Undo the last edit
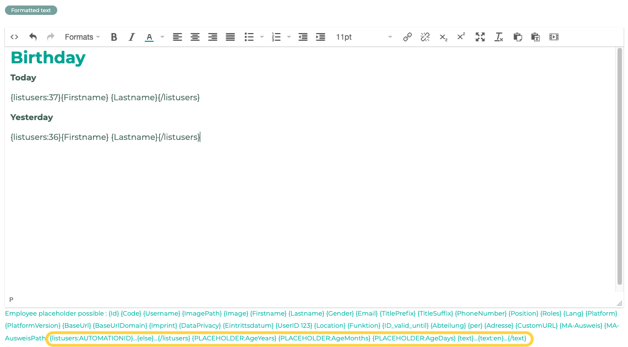This screenshot has width=628, height=347. [x=33, y=37]
